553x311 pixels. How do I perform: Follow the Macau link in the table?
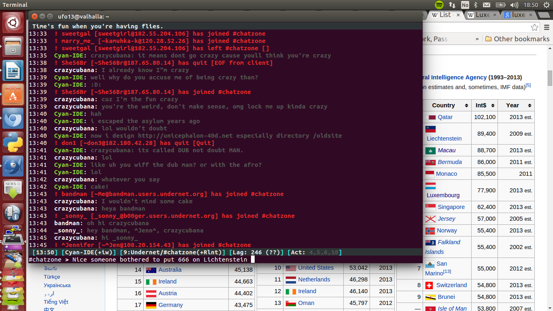[x=447, y=150]
